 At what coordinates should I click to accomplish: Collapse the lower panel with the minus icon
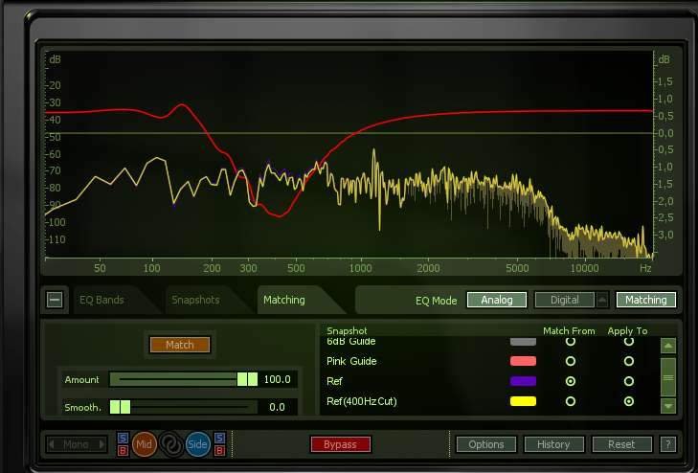click(55, 300)
